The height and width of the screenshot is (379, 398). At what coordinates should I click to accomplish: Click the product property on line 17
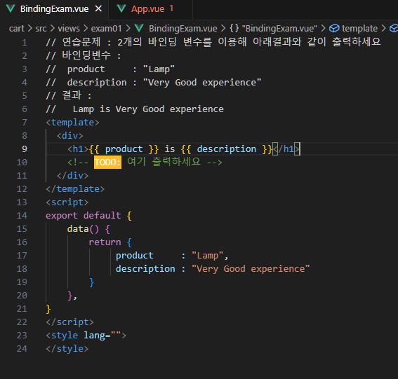coord(135,256)
